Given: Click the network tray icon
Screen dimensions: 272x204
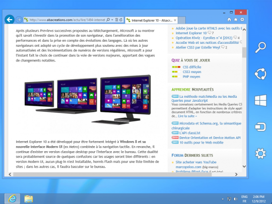Looking at the screenshot, I should click(229, 199).
